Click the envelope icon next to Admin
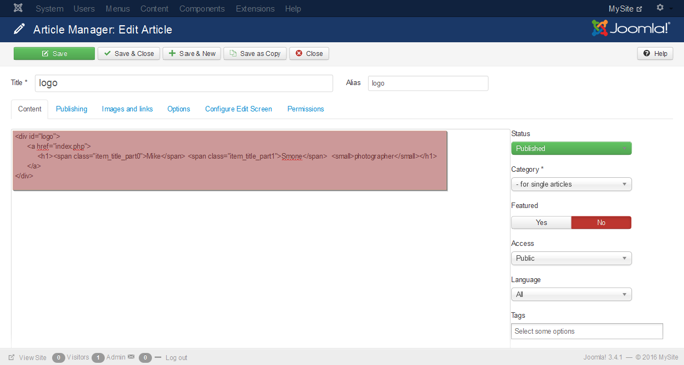Image resolution: width=684 pixels, height=365 pixels. click(x=131, y=357)
